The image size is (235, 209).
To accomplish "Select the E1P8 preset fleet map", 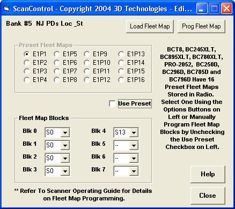I will 57,80.
